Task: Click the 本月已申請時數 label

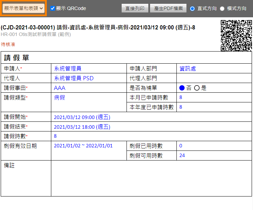Action: (149, 98)
